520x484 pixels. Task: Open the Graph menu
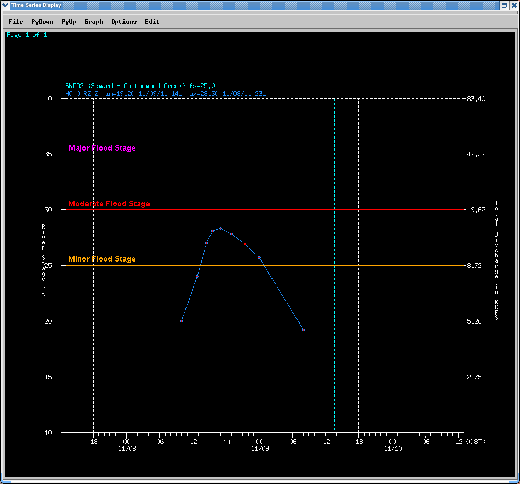pos(94,22)
